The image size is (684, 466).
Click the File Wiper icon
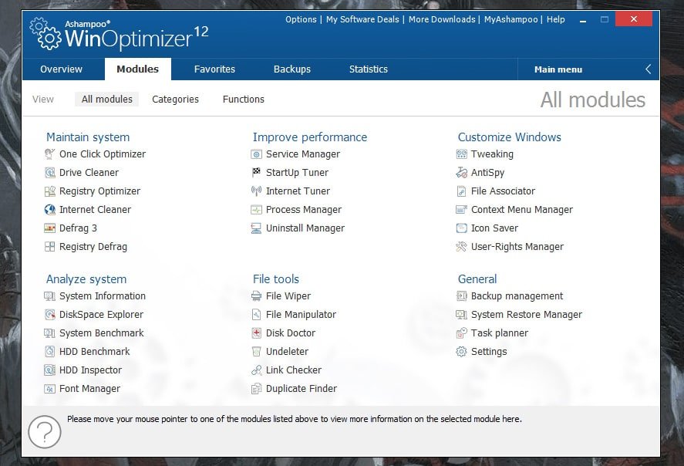tap(257, 296)
